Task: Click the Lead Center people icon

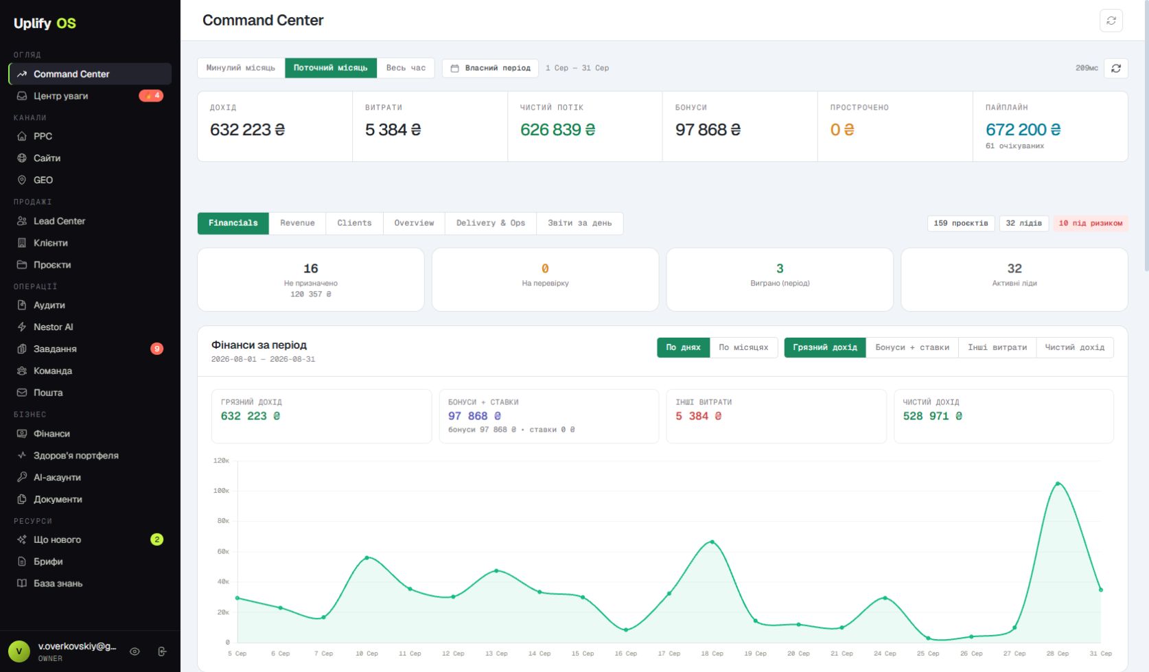Action: pos(22,221)
